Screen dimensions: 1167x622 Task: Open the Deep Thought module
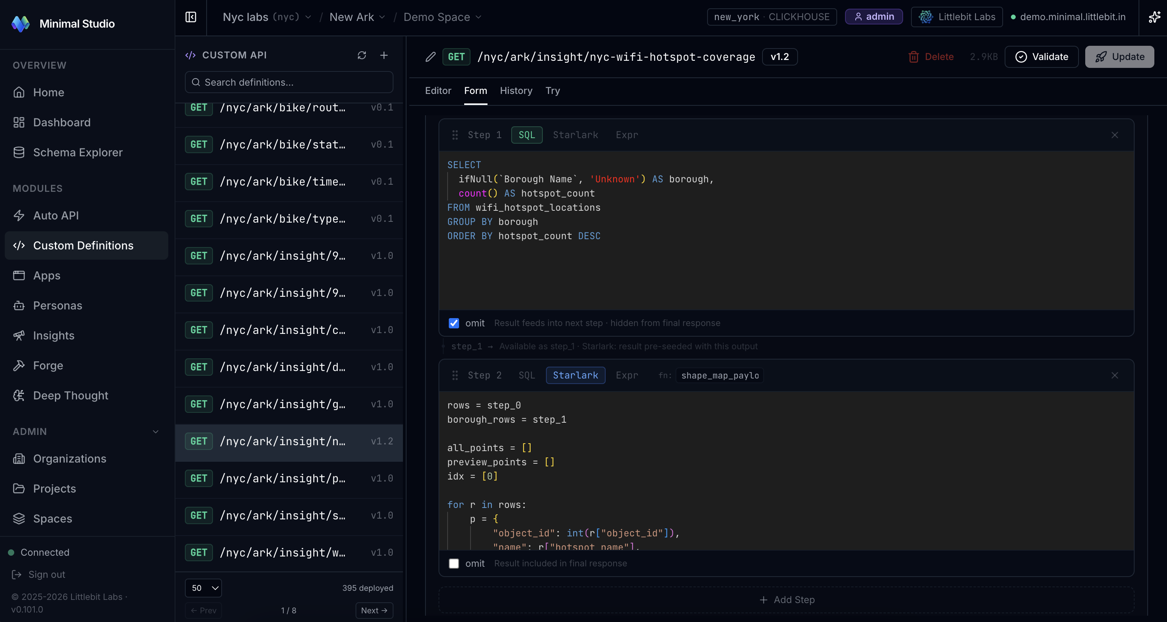tap(70, 395)
